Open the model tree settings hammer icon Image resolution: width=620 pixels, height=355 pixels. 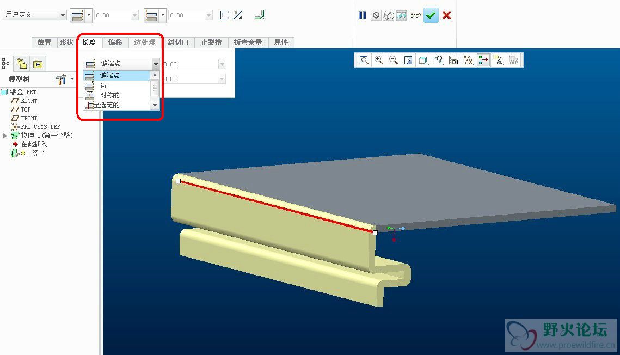point(61,79)
